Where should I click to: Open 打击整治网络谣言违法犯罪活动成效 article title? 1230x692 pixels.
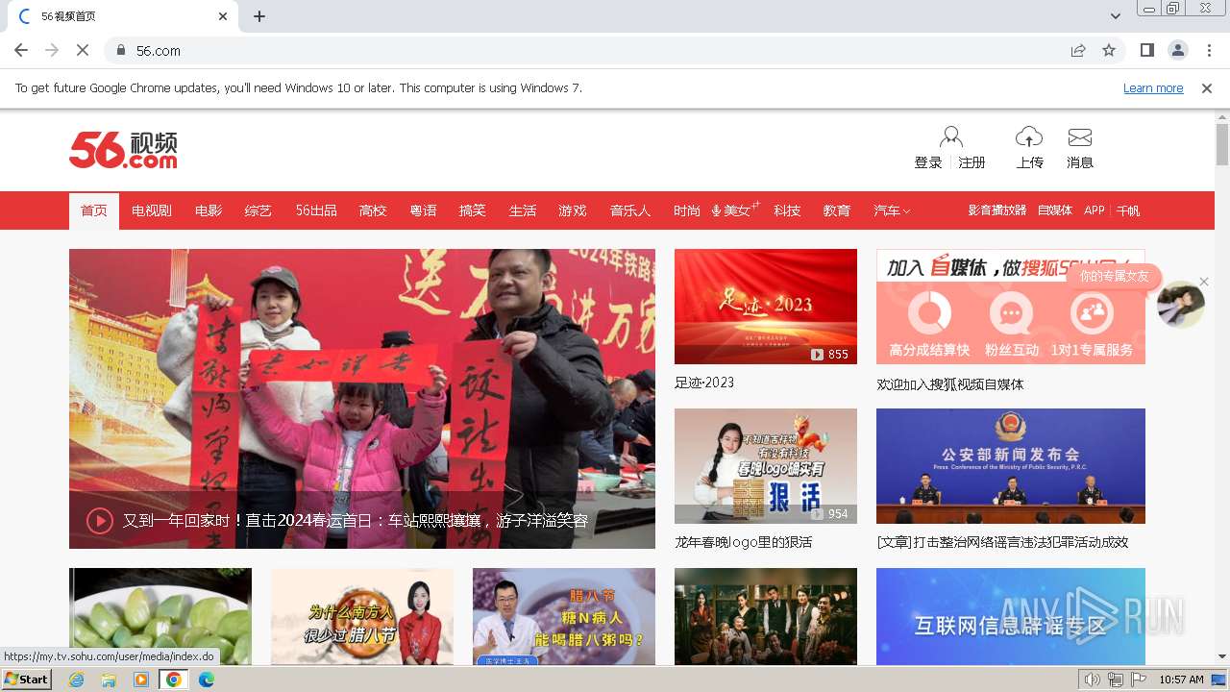pos(1002,542)
